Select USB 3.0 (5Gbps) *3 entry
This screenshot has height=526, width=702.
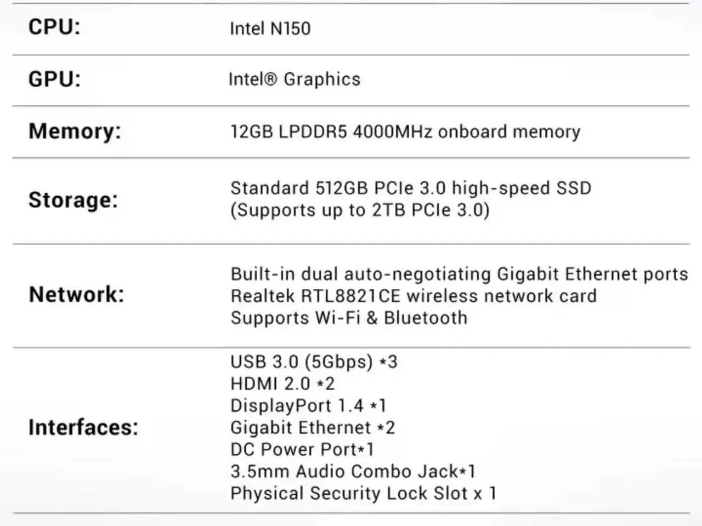click(x=314, y=362)
